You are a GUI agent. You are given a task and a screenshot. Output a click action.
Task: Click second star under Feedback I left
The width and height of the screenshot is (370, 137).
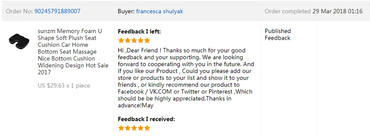coord(128,41)
